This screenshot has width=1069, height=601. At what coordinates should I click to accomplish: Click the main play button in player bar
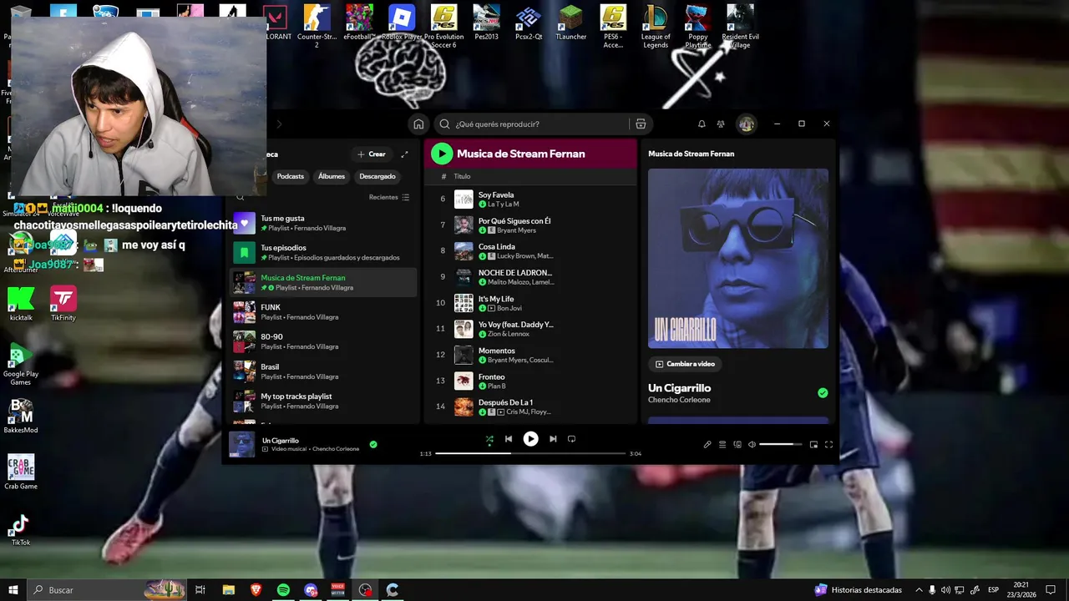[530, 438]
